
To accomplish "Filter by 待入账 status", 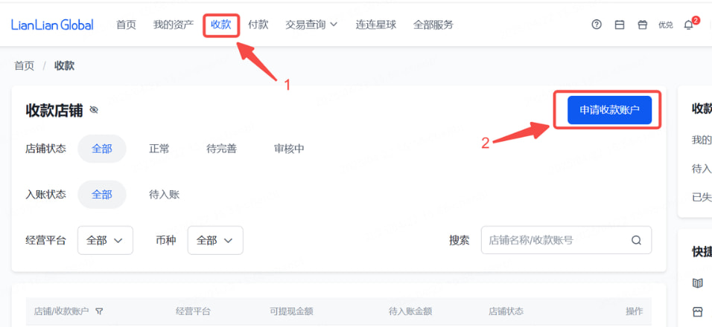I will coord(165,194).
